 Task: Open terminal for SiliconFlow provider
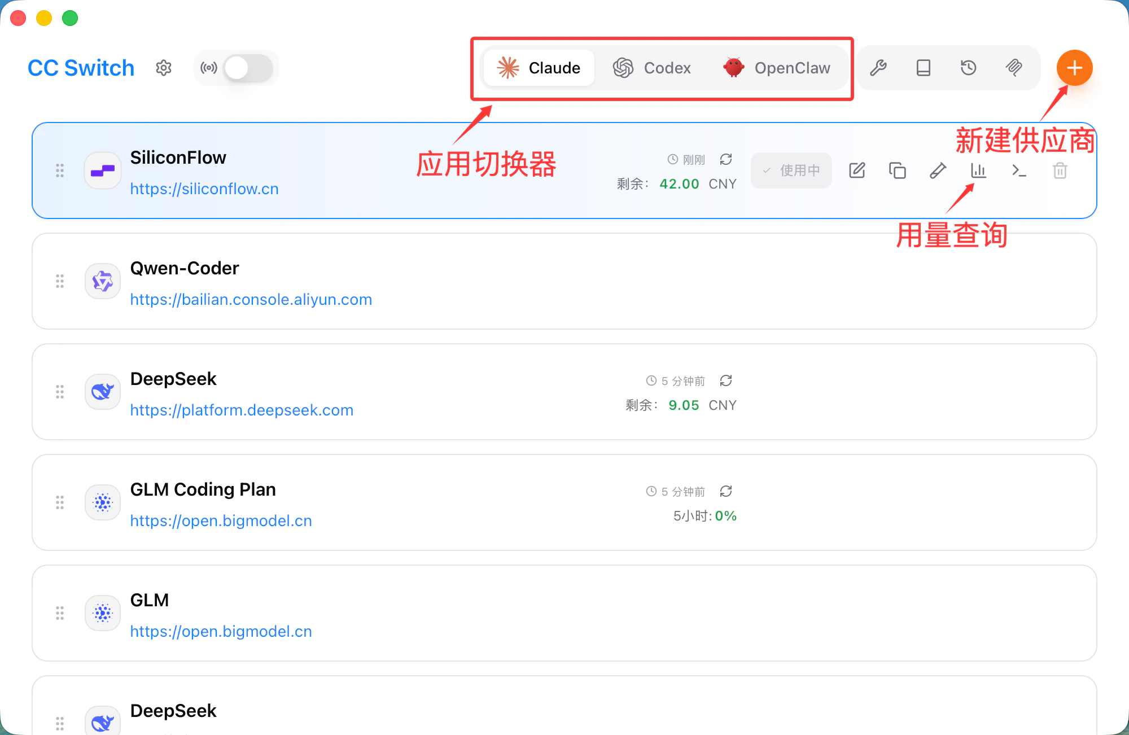1019,170
